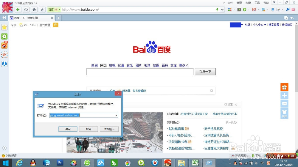This screenshot has width=298, height=167.
Task: Open the orange gift box floating icon
Action: pyautogui.click(x=284, y=87)
